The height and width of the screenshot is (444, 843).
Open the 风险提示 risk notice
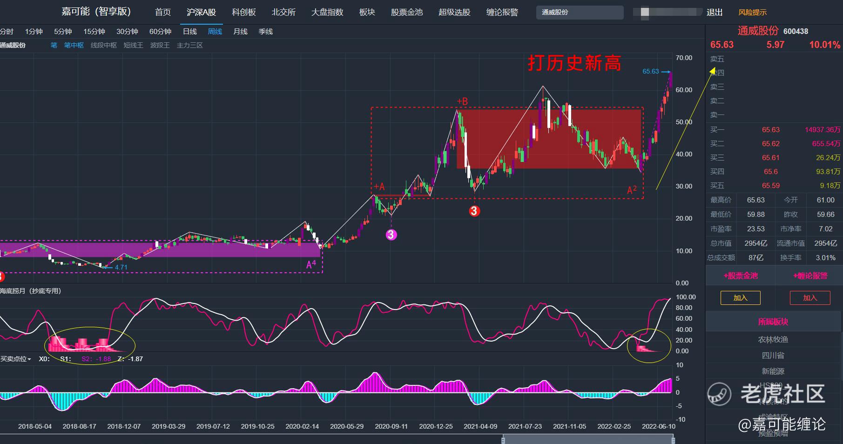pos(752,13)
